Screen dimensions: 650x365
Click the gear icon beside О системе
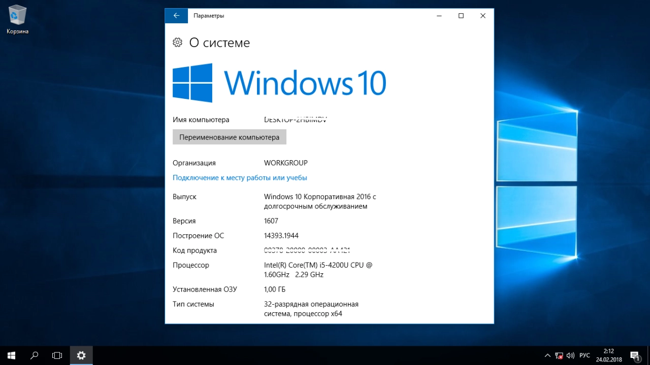pos(177,43)
